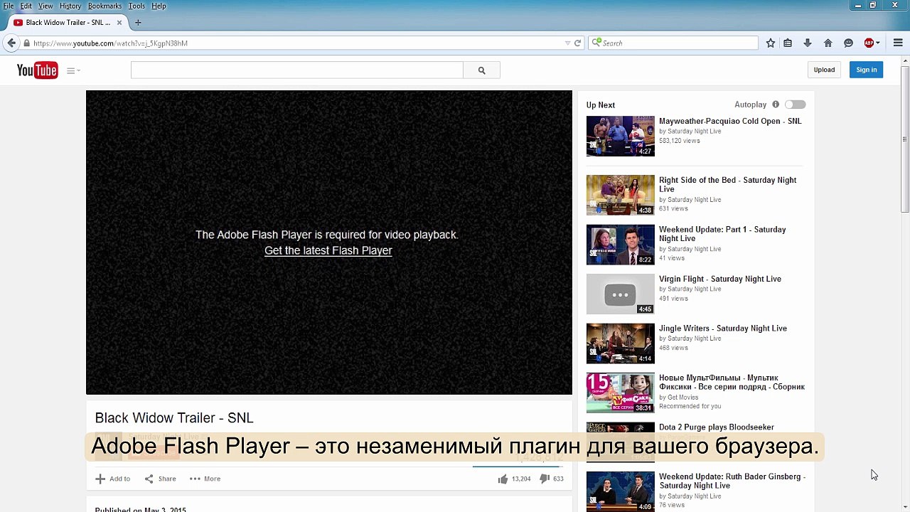Click Get the latest Flash Player link

pyautogui.click(x=328, y=250)
